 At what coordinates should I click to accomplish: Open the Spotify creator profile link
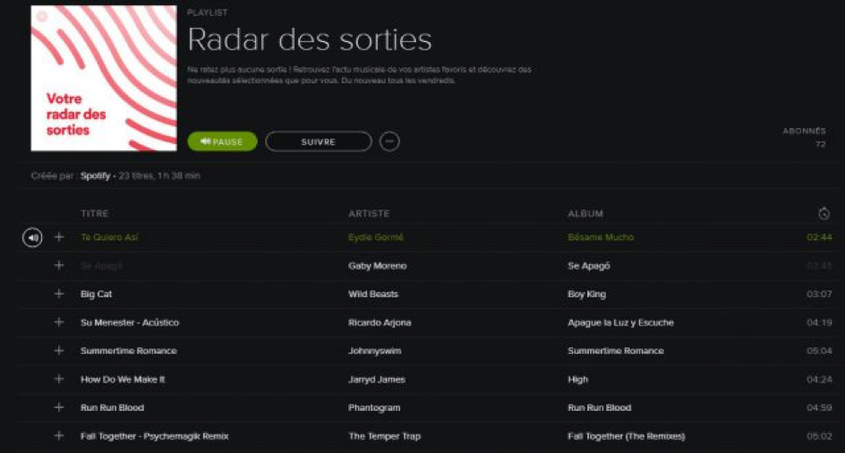click(95, 176)
